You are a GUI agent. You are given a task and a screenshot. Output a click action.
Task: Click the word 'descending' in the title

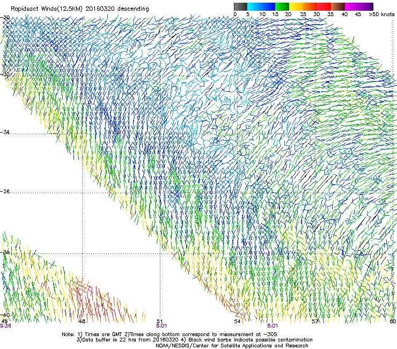tap(133, 9)
